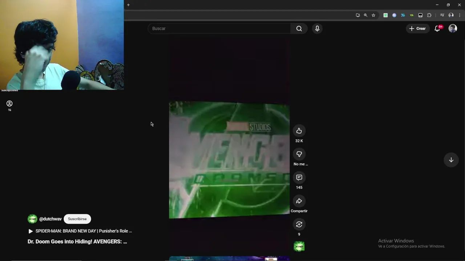
Task: Click the green checkered extension icon
Action: (x=385, y=15)
